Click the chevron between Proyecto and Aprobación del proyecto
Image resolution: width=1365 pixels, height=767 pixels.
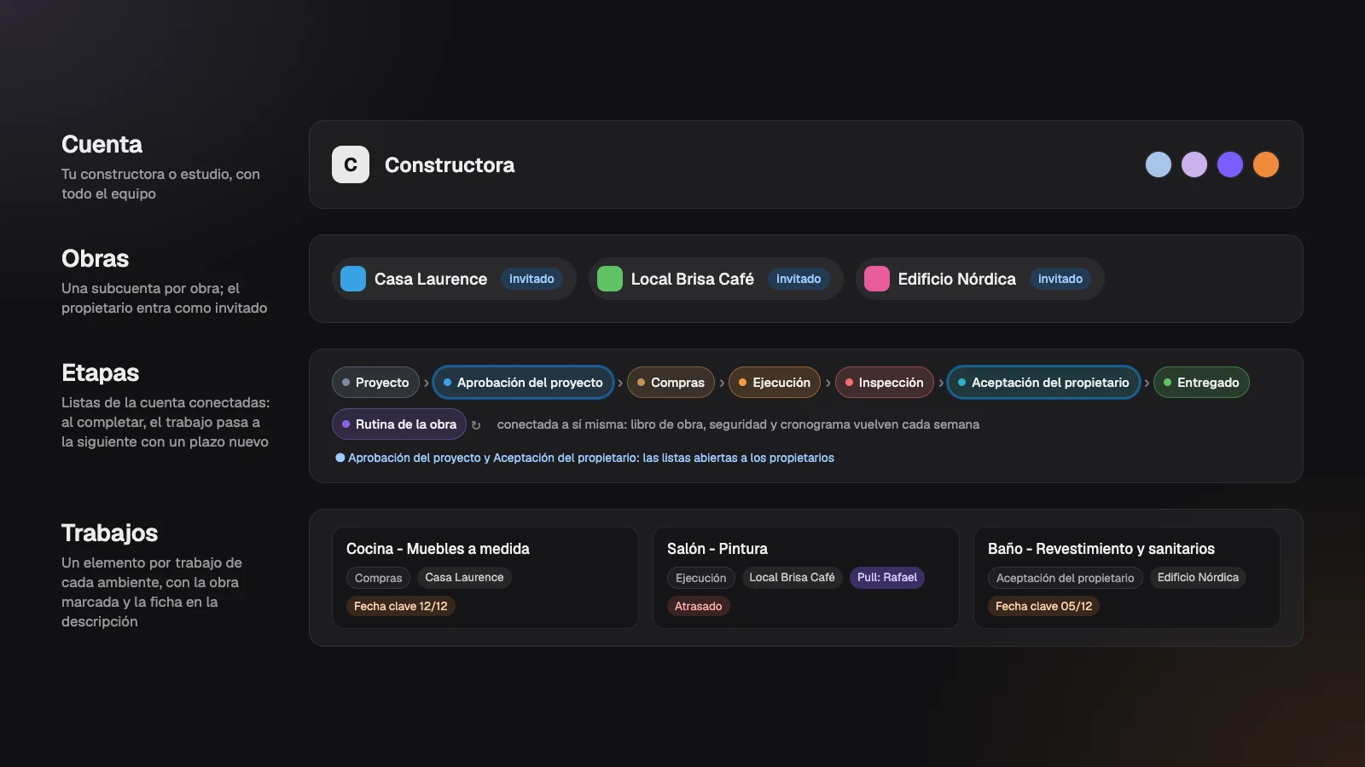[x=427, y=383]
